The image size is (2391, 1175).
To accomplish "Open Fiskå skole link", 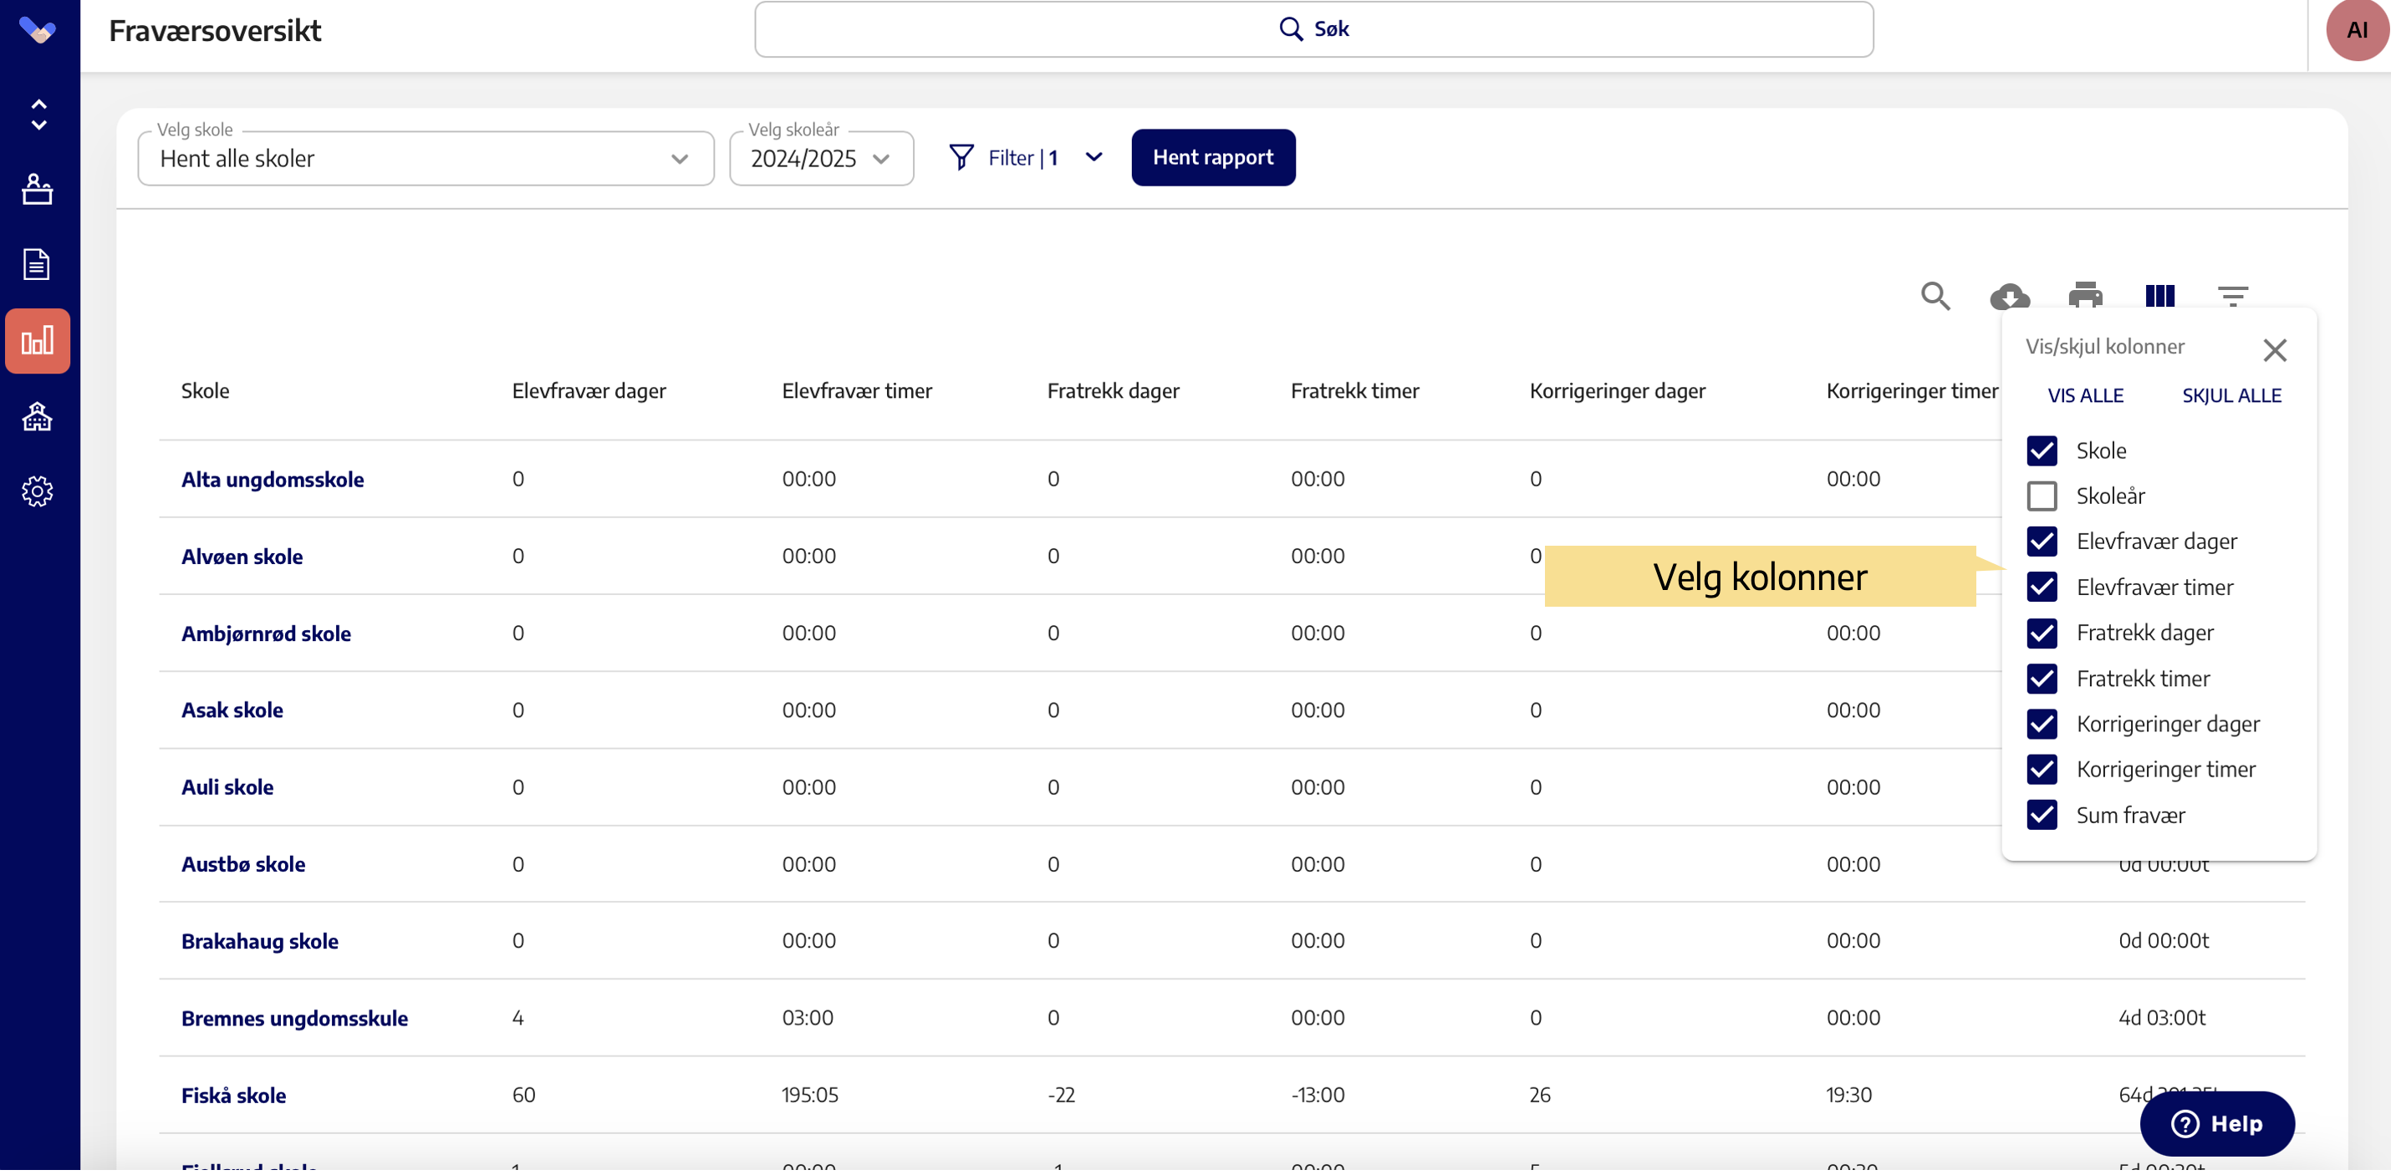I will coord(233,1096).
